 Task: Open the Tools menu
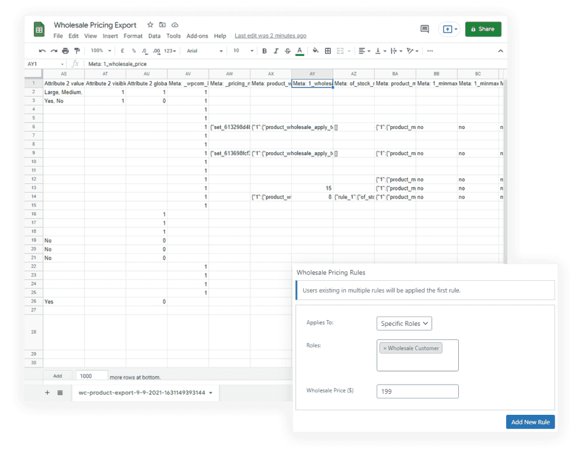click(x=174, y=36)
